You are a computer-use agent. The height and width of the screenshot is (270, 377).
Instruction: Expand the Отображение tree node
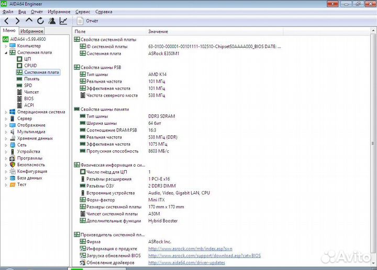tap(6, 125)
